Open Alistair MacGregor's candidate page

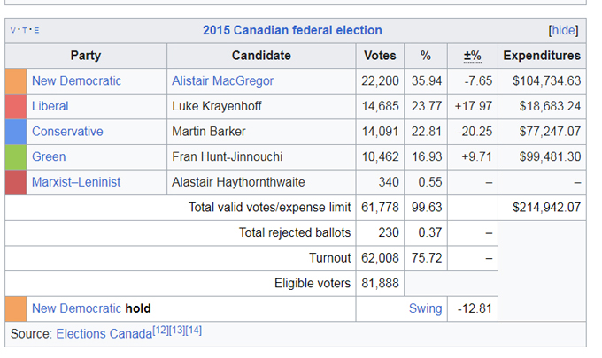click(x=223, y=80)
